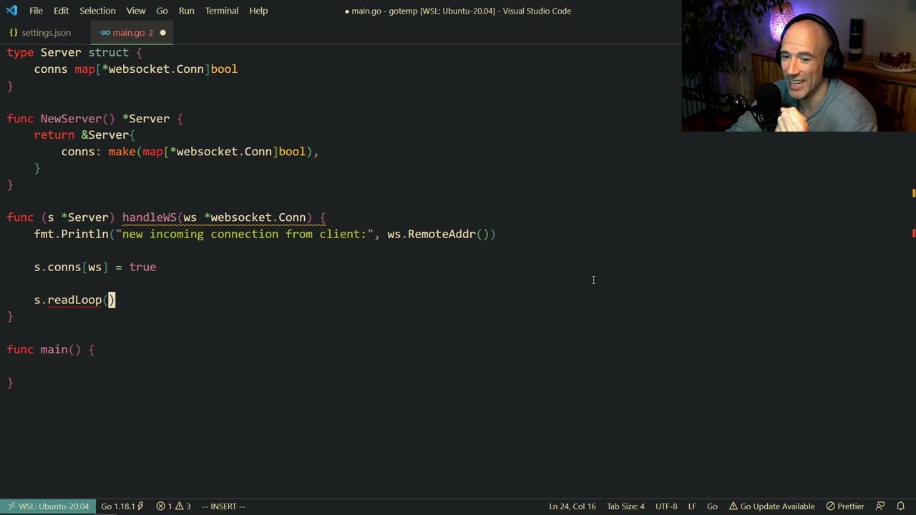
Task: Open the File menu
Action: tap(36, 11)
